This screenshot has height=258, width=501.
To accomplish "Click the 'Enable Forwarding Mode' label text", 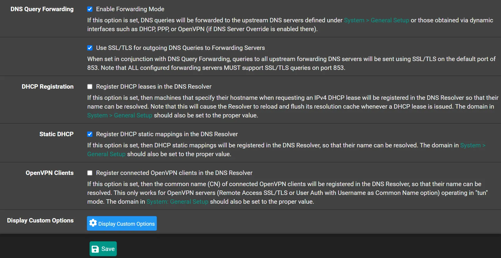I will (x=130, y=9).
